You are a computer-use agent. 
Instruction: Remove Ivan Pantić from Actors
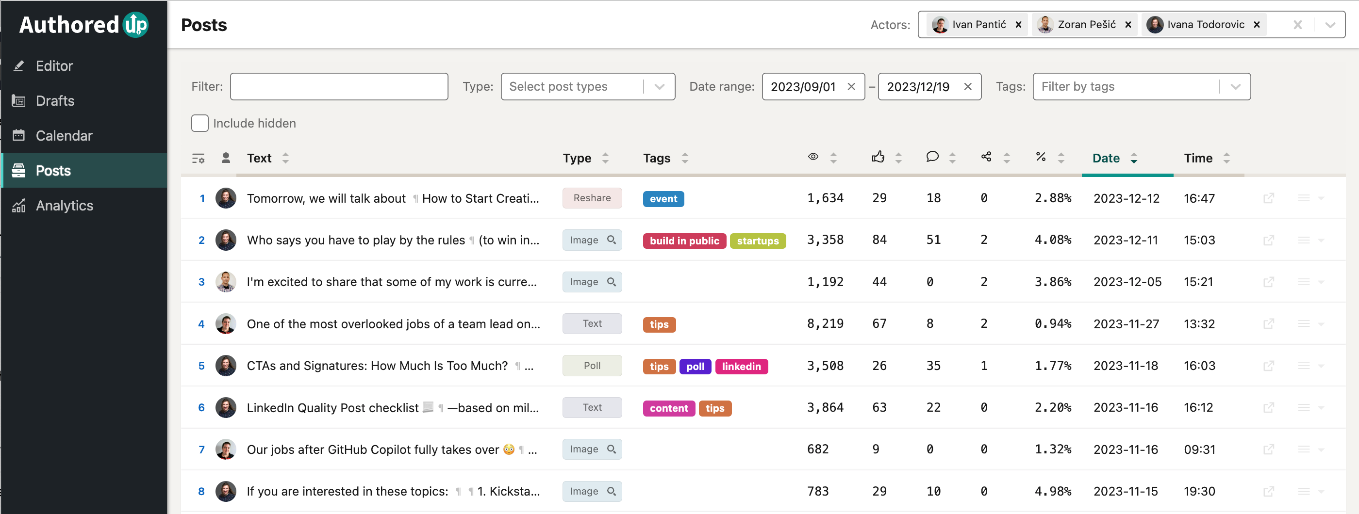(1018, 25)
